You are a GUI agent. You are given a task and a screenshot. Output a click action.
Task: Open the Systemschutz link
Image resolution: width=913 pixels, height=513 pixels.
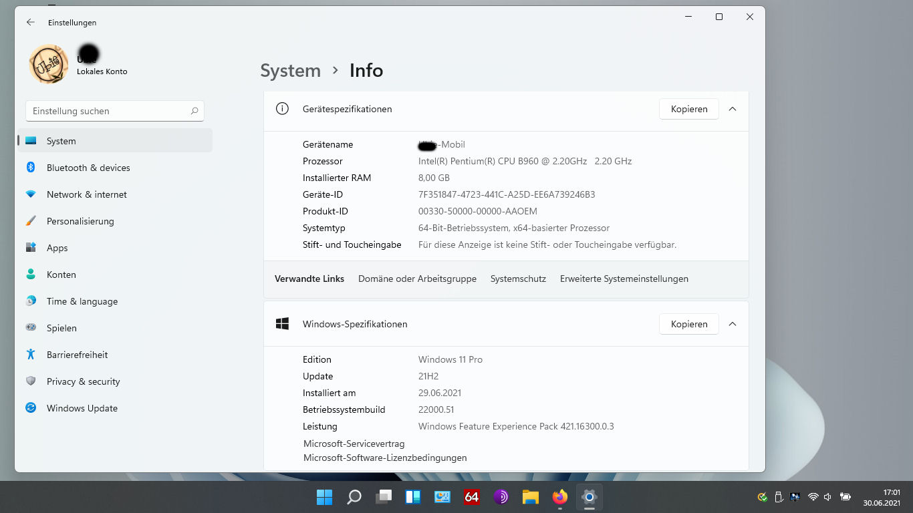coord(518,279)
